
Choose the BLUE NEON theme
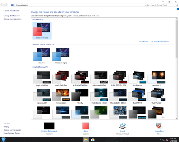[x=137, y=96]
